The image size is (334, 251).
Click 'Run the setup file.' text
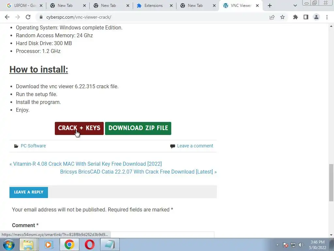coord(37,94)
